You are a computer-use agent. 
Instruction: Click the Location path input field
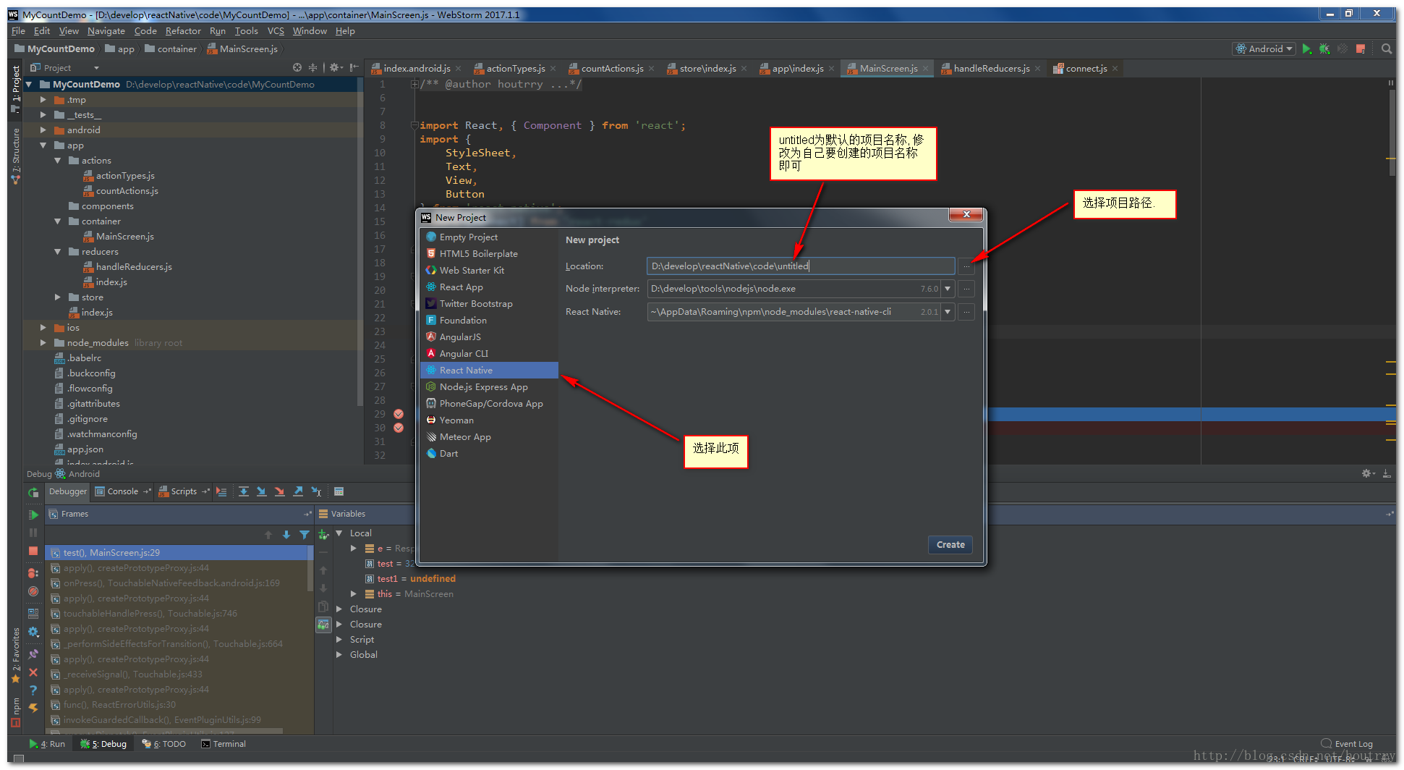coord(801,266)
